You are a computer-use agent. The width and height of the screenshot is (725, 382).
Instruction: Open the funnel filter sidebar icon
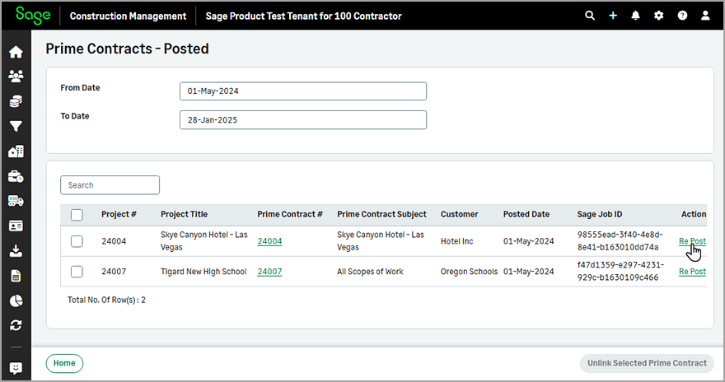(x=16, y=126)
